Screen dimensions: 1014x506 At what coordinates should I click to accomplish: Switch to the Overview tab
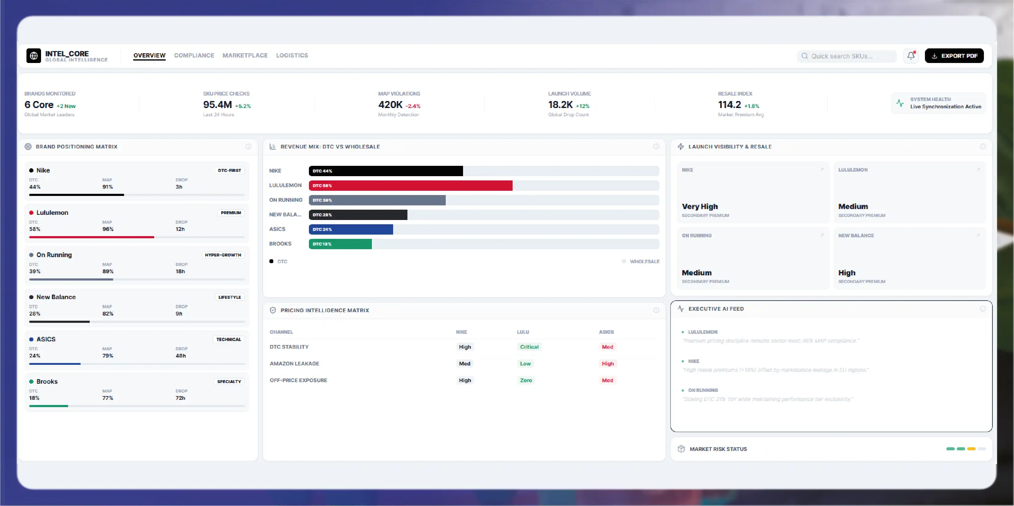click(149, 55)
